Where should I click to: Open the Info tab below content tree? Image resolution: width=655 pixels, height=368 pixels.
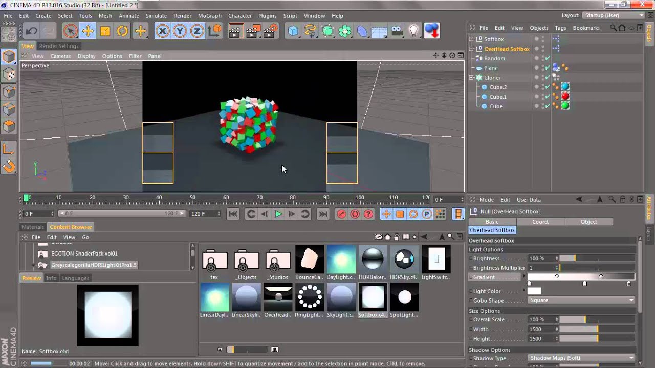[x=51, y=278]
